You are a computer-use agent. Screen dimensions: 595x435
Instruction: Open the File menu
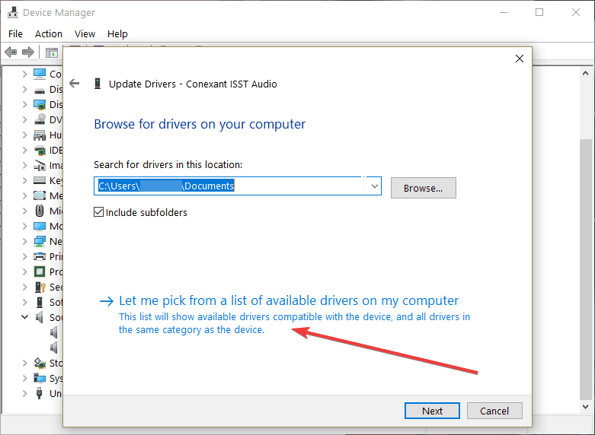coord(15,33)
